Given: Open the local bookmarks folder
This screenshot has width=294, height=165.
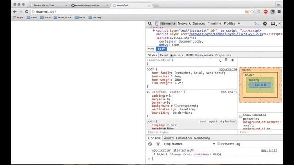Looking at the screenshot, I should tap(32, 17).
